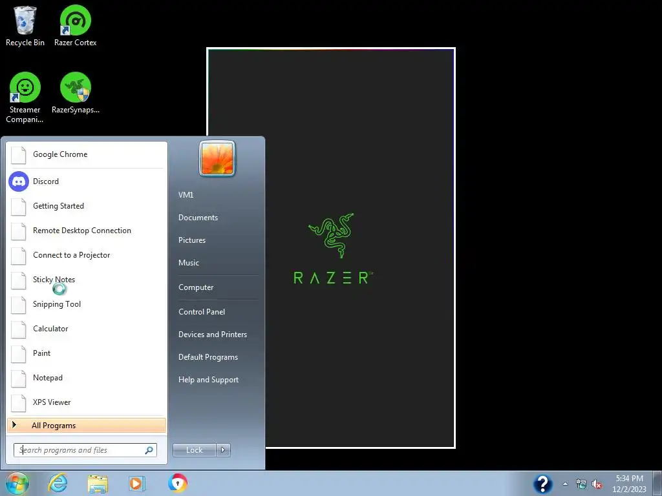The width and height of the screenshot is (662, 496).
Task: Open the Snipping Tool entry
Action: [x=87, y=304]
